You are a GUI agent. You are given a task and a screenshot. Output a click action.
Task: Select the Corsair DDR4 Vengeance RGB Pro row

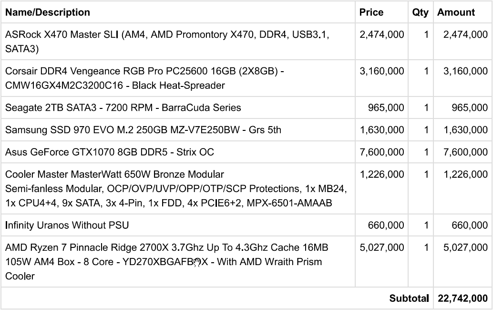(x=246, y=78)
